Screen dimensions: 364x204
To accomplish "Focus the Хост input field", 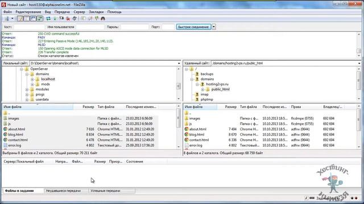I will 29,27.
